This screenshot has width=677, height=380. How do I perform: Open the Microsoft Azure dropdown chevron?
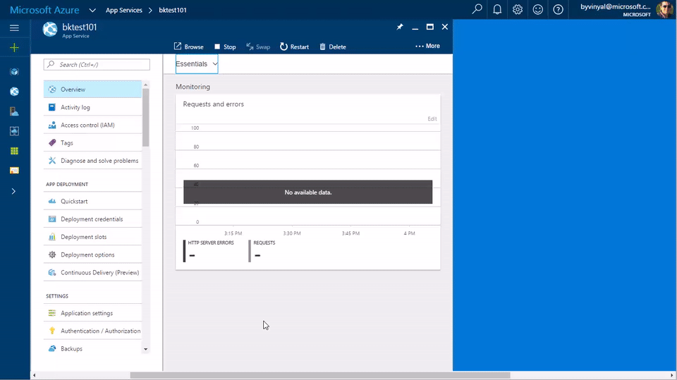point(93,11)
